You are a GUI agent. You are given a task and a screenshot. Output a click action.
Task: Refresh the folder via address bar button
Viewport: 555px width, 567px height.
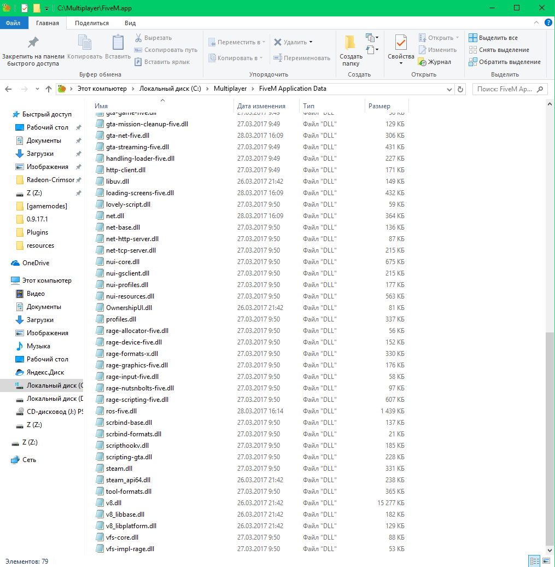[460, 89]
